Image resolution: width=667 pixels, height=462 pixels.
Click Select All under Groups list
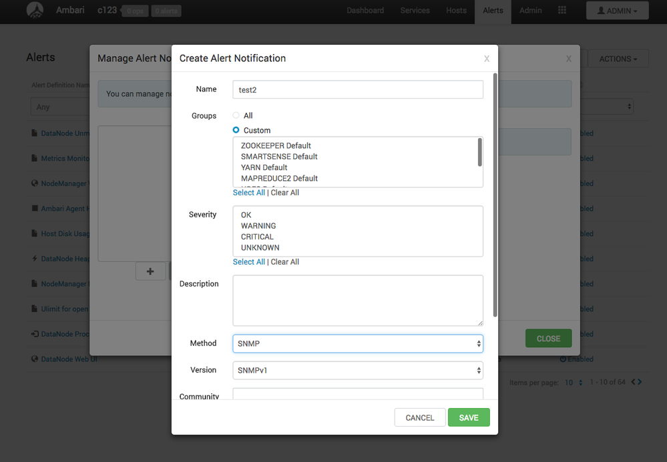point(249,193)
